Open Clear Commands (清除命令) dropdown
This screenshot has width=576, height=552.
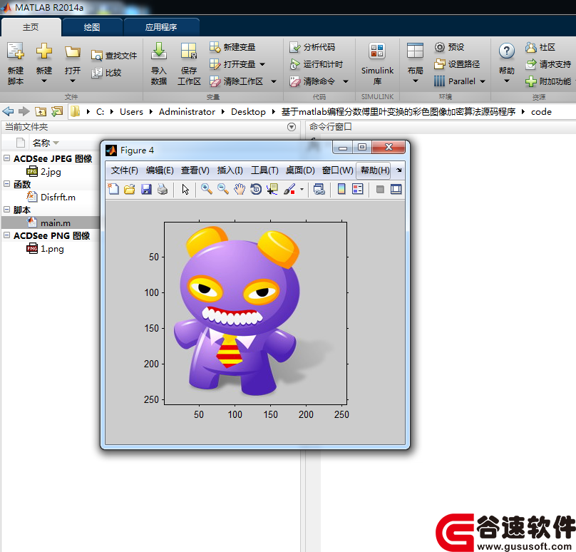pos(346,81)
